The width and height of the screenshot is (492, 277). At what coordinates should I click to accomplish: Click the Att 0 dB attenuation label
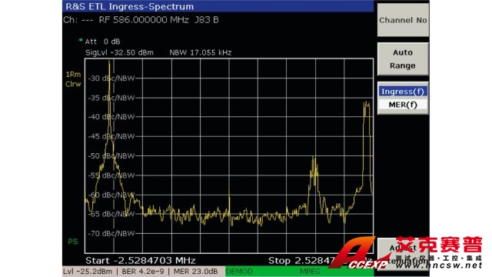(x=102, y=42)
